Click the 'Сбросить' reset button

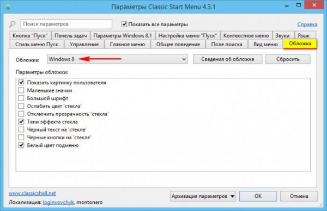[x=288, y=59]
